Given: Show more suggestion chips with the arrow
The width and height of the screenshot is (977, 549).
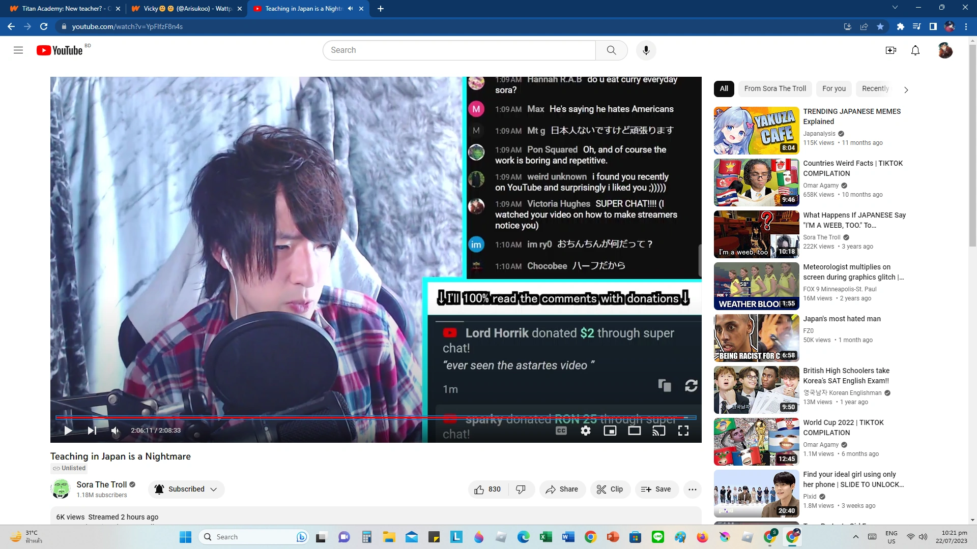Looking at the screenshot, I should click(x=906, y=89).
